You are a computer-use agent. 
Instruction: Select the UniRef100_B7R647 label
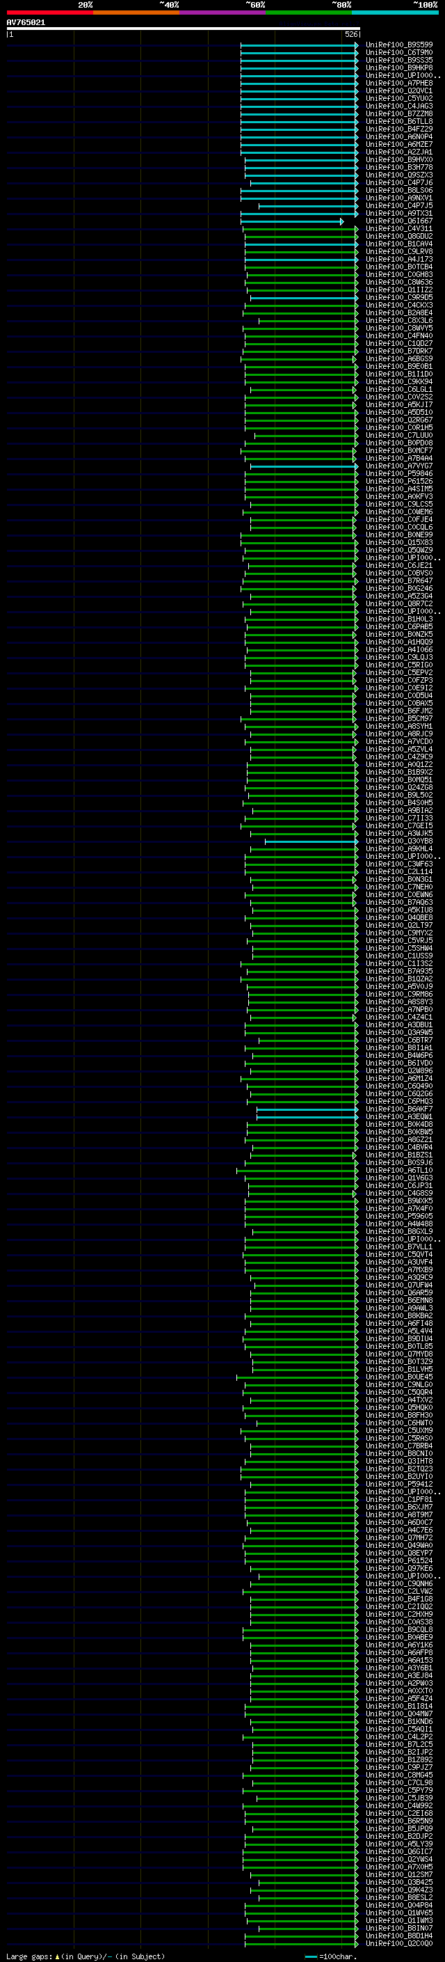[x=398, y=581]
